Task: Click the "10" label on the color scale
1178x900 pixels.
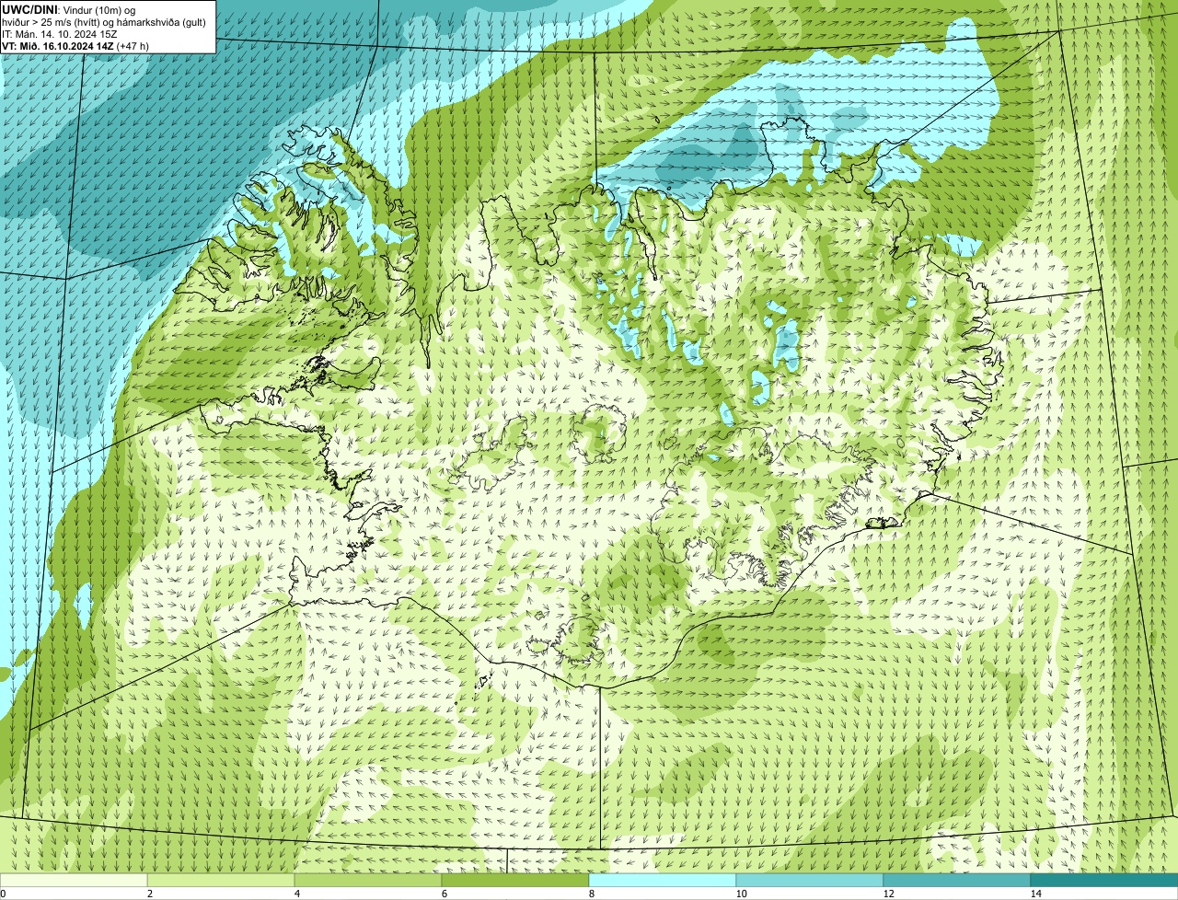Action: [741, 894]
